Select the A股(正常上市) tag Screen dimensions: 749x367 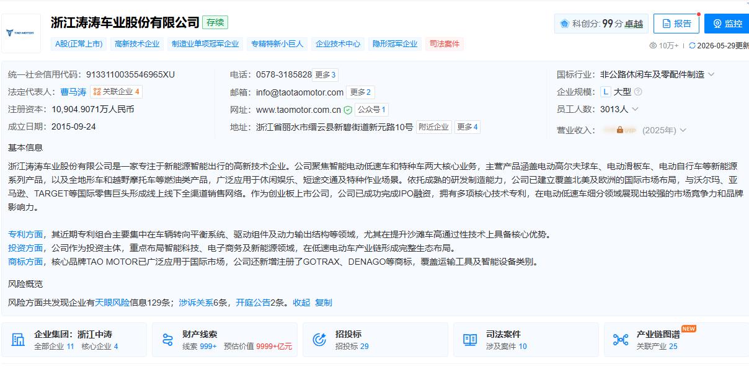tap(79, 44)
